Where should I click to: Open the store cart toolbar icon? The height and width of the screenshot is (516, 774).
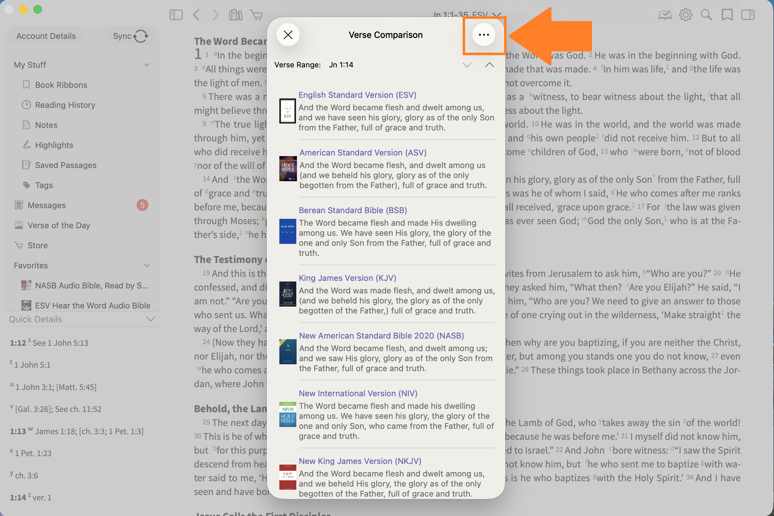pos(256,15)
